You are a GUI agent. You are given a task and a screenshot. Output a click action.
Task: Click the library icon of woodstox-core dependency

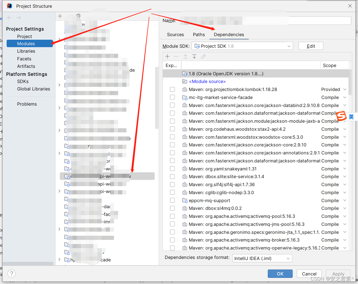tap(185, 137)
